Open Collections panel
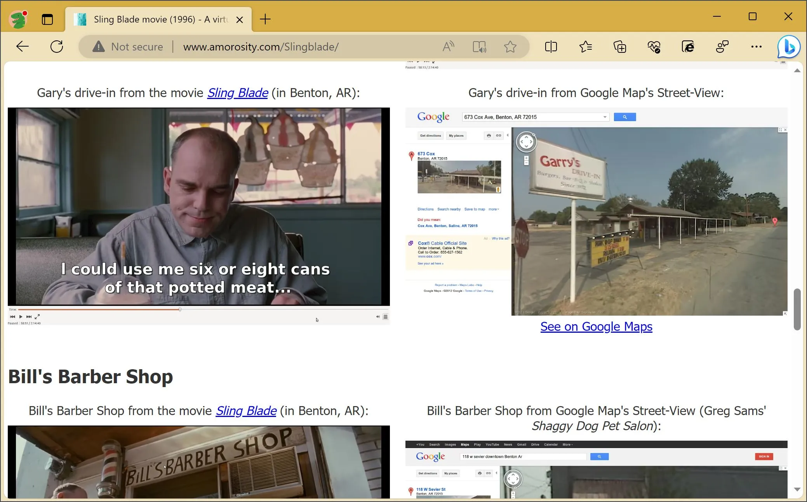 (619, 47)
